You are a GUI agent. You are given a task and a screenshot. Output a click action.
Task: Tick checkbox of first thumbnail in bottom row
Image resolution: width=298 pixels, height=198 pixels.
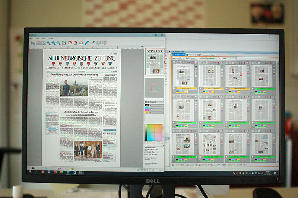point(174,157)
